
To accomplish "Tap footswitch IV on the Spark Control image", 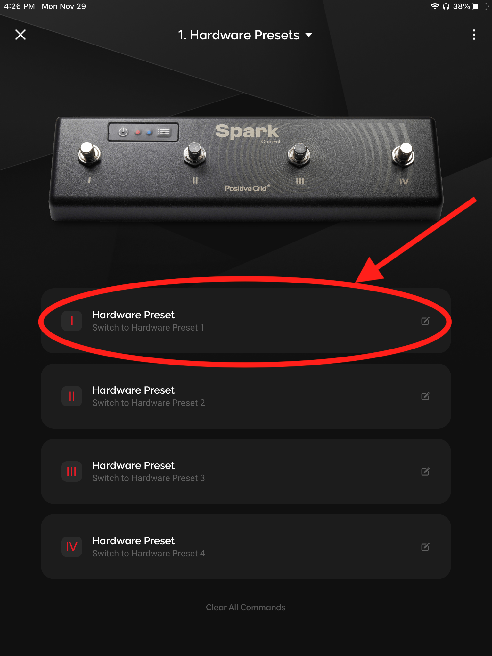I will coord(403,154).
